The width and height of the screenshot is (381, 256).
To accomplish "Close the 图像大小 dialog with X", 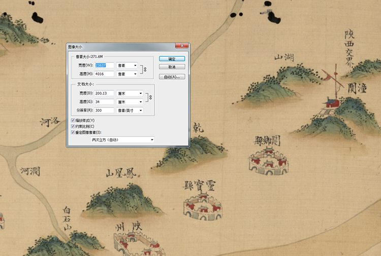I will pyautogui.click(x=182, y=46).
